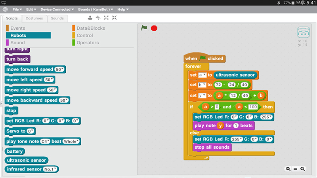
Task: Open the Sounds tab
Action: (x=57, y=18)
